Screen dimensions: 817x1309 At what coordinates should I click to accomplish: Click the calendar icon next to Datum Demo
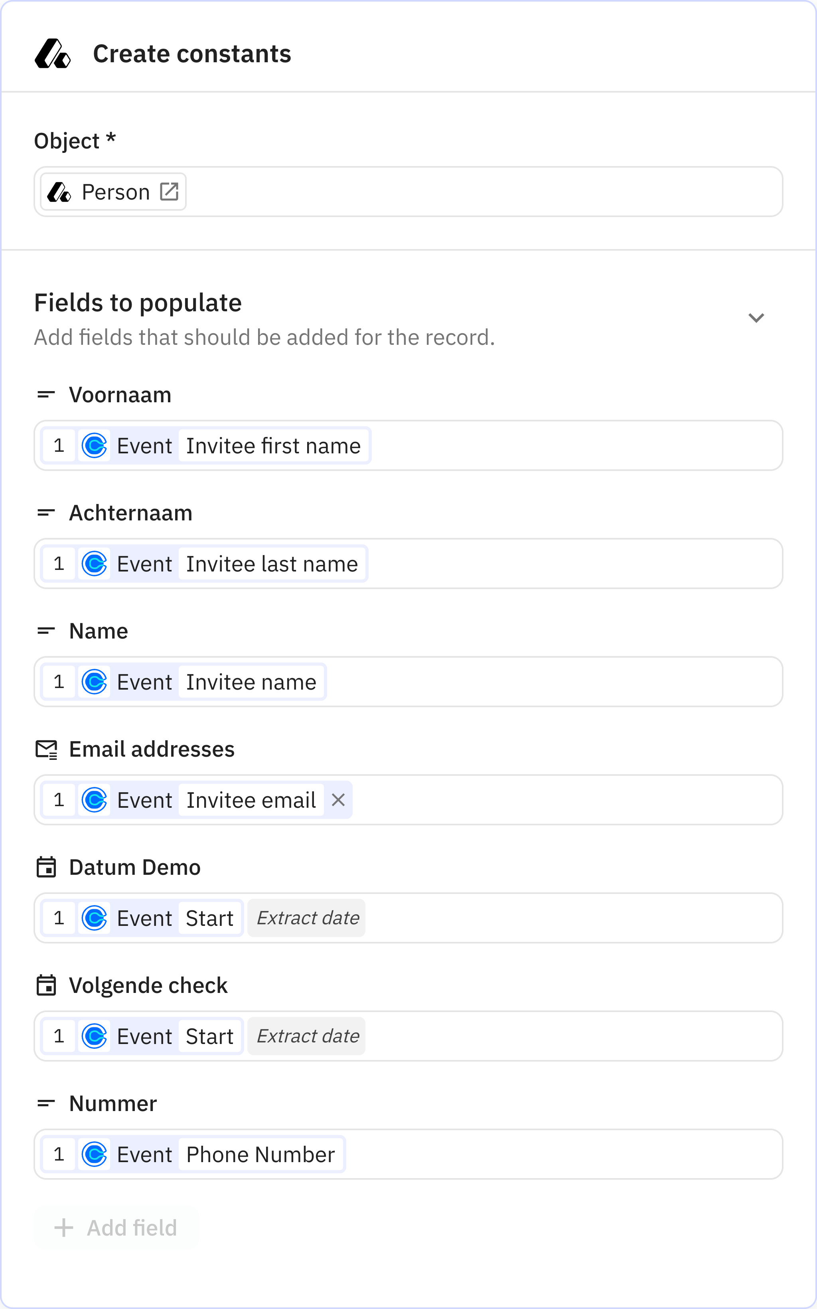(46, 867)
